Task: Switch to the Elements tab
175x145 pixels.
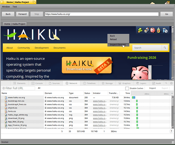Action: coord(19,83)
